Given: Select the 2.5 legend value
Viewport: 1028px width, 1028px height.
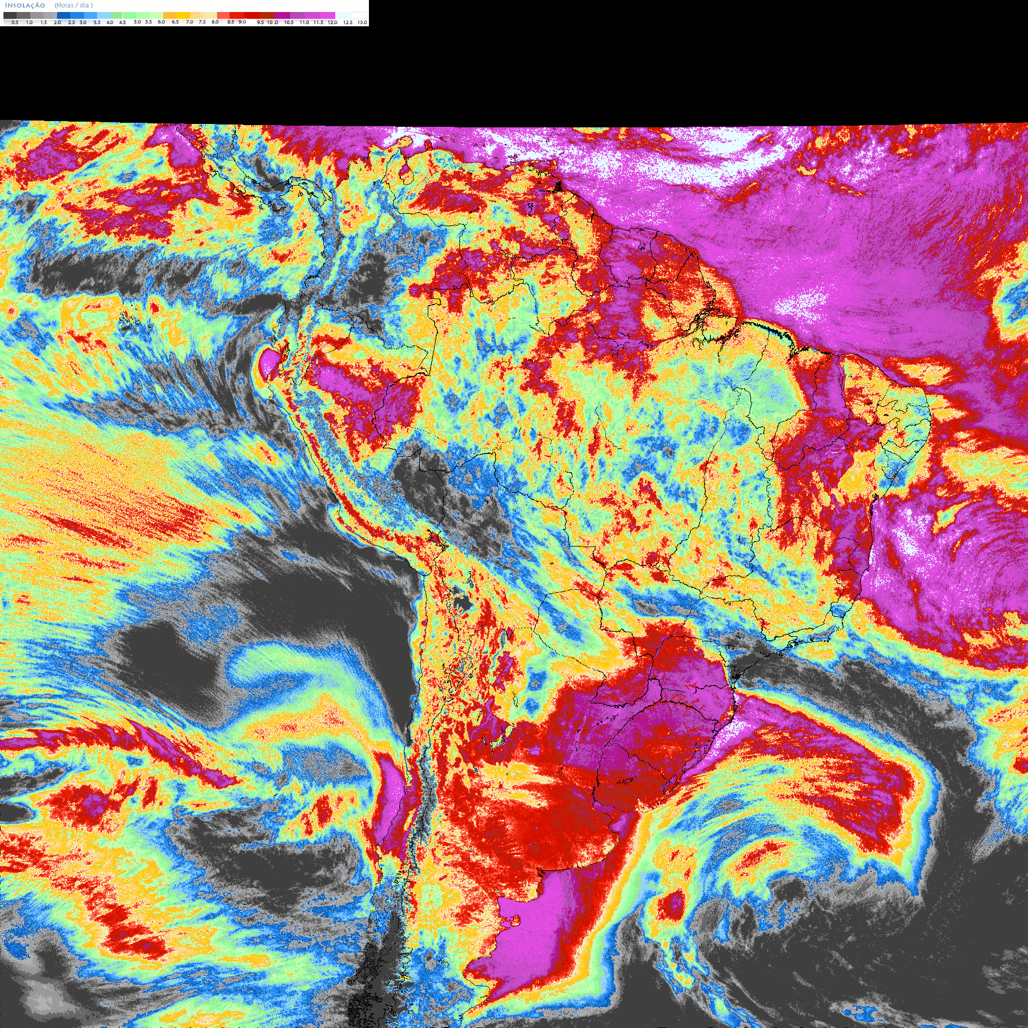Looking at the screenshot, I should point(71,22).
